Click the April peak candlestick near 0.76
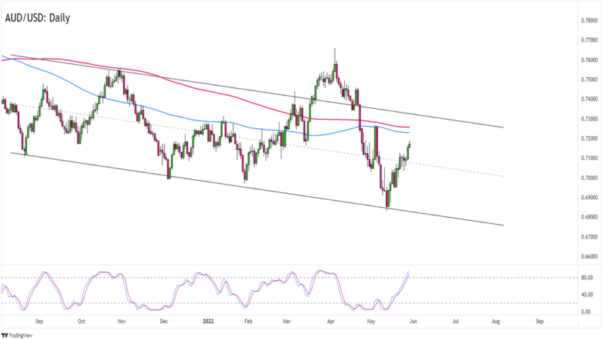 (336, 69)
